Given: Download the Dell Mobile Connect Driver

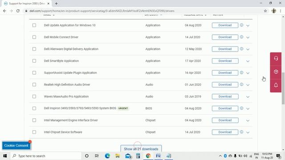Looking at the screenshot, I should pos(225,37).
